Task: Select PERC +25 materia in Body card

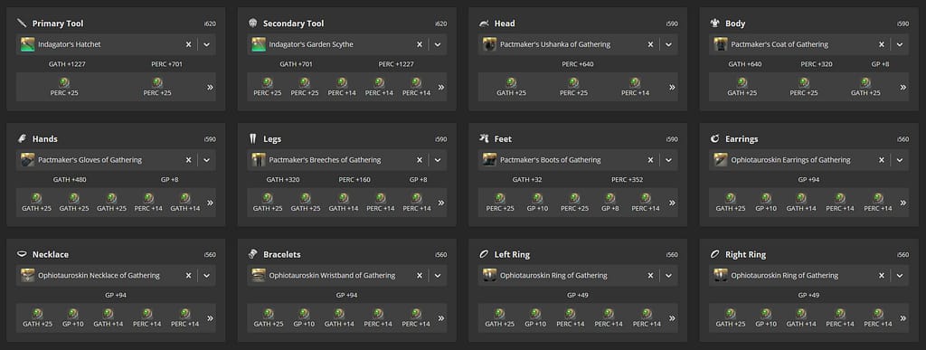Action: point(804,87)
